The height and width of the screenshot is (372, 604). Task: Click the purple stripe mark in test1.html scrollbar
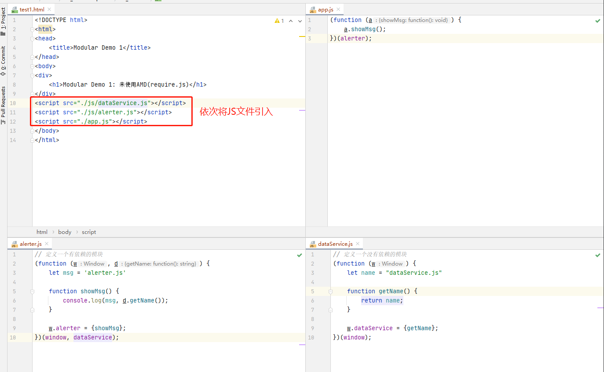point(302,110)
